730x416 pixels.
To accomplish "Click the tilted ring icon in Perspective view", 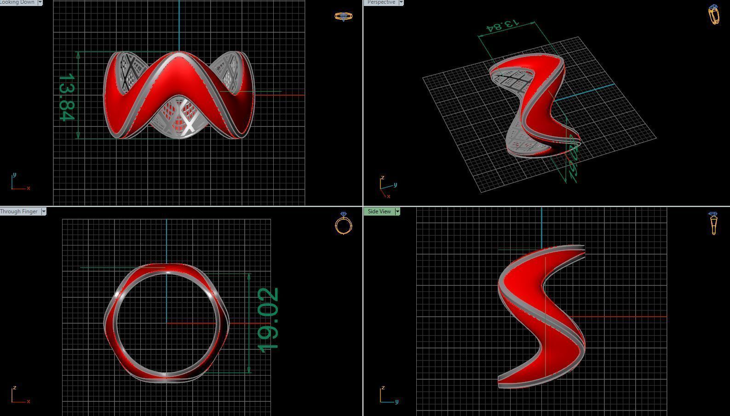I will click(714, 15).
